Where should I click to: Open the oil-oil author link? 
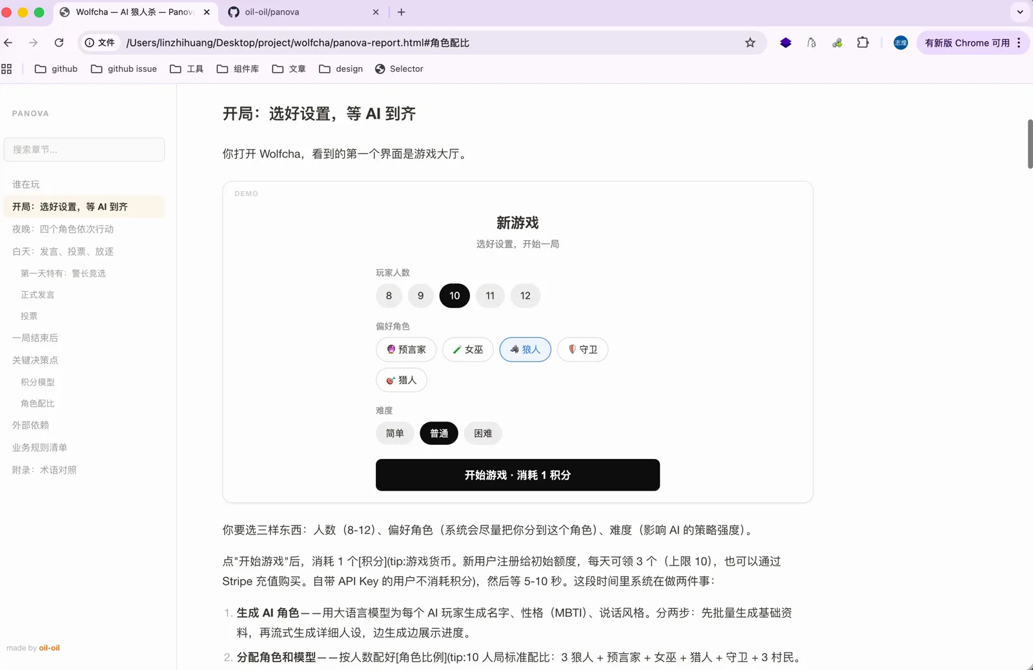coord(50,648)
